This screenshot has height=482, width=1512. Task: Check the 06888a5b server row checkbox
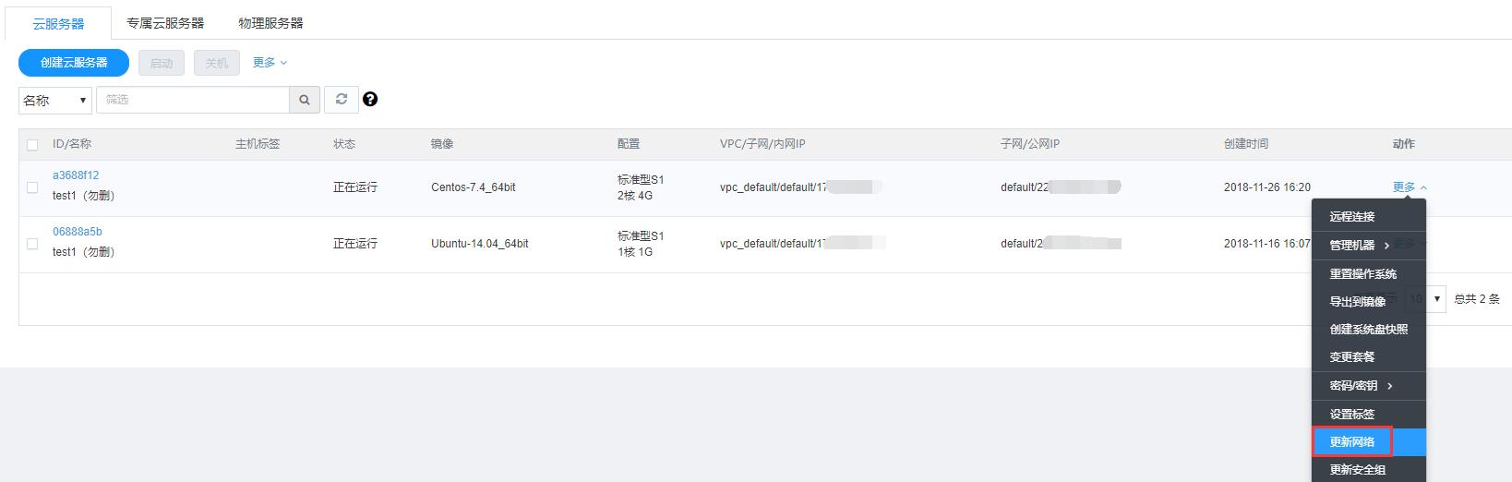(32, 244)
